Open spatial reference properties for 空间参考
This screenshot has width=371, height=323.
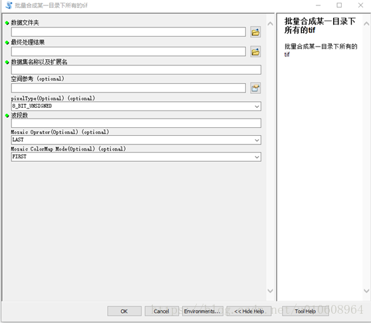255,88
